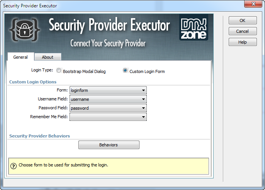Image resolution: width=265 pixels, height=190 pixels.
Task: Click the DMXzone logo
Action: tap(194, 27)
